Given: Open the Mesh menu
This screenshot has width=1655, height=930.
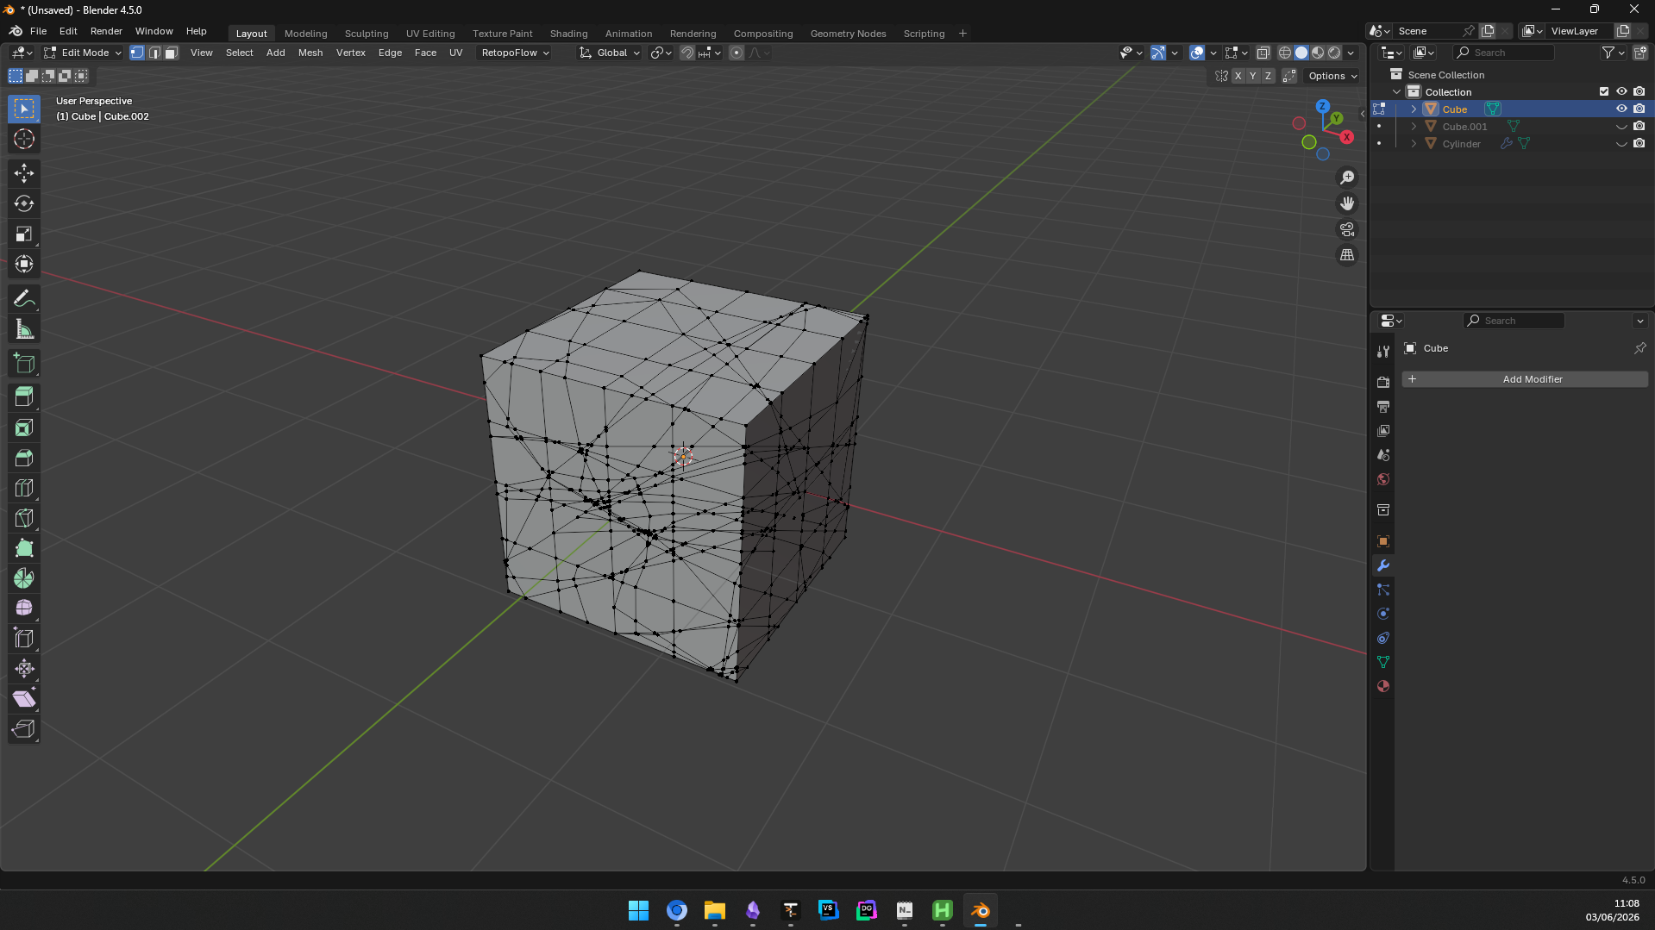Looking at the screenshot, I should pos(310,53).
